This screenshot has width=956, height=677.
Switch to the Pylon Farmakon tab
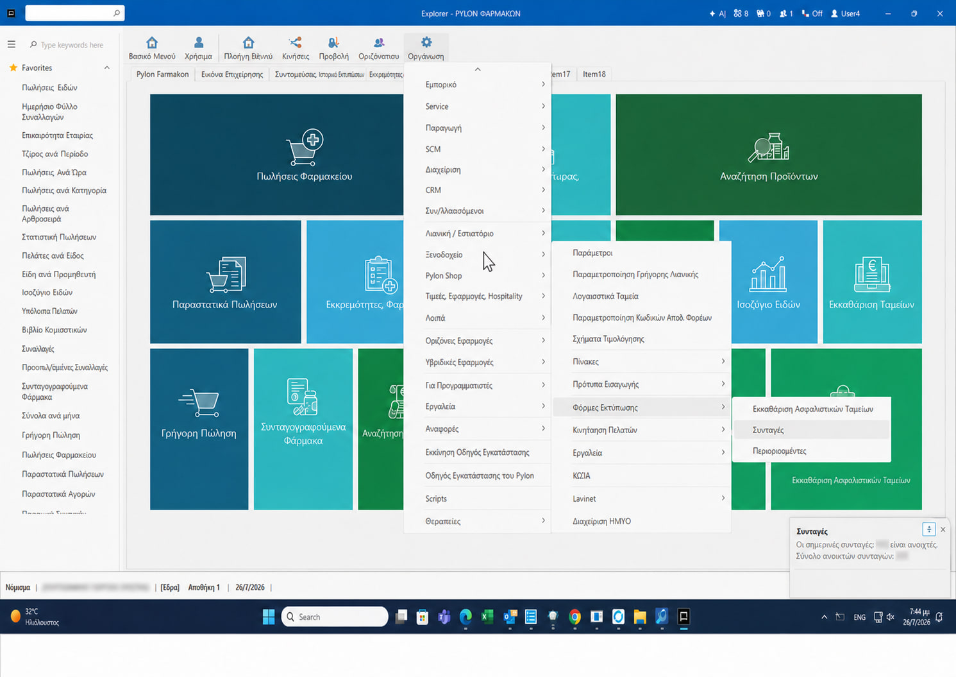point(162,74)
